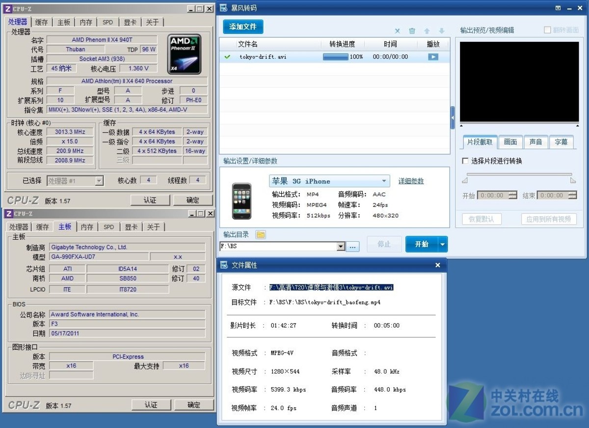Move the file up in queue

[x=427, y=30]
